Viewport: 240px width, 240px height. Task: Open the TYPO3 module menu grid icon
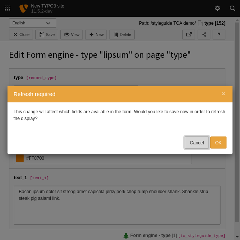7,8
